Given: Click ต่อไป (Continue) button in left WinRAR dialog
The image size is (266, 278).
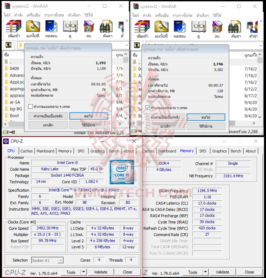Looking at the screenshot, I should (x=88, y=116).
